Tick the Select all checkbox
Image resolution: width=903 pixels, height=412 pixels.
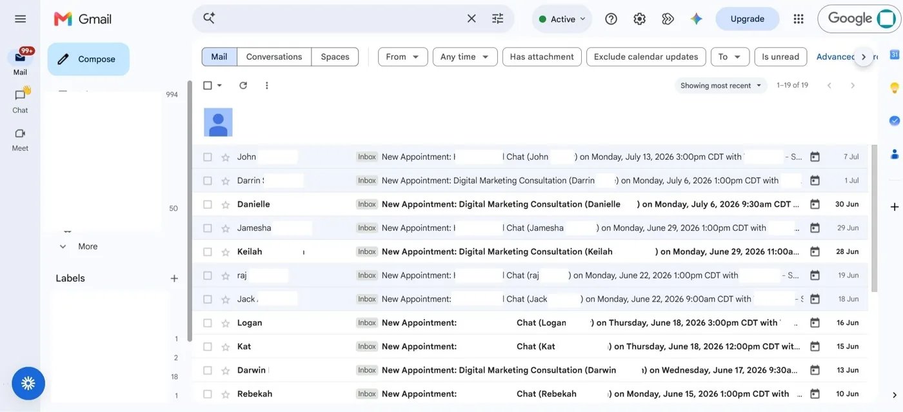pos(207,85)
